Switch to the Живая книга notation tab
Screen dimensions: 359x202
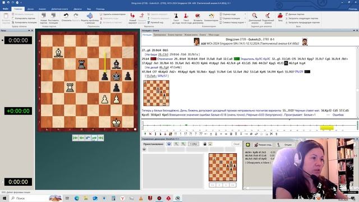coord(191,35)
